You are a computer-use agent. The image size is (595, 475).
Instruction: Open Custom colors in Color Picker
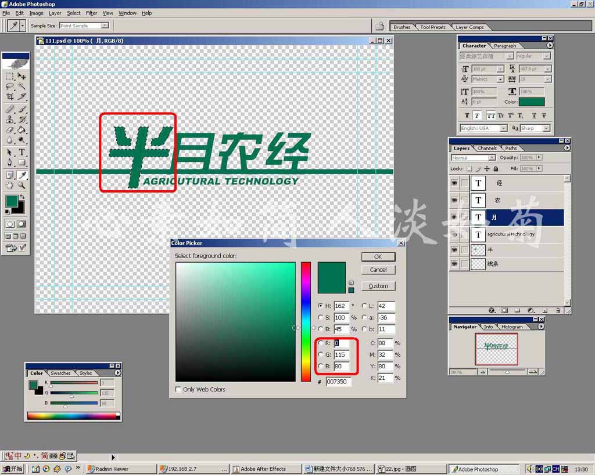[x=378, y=286]
